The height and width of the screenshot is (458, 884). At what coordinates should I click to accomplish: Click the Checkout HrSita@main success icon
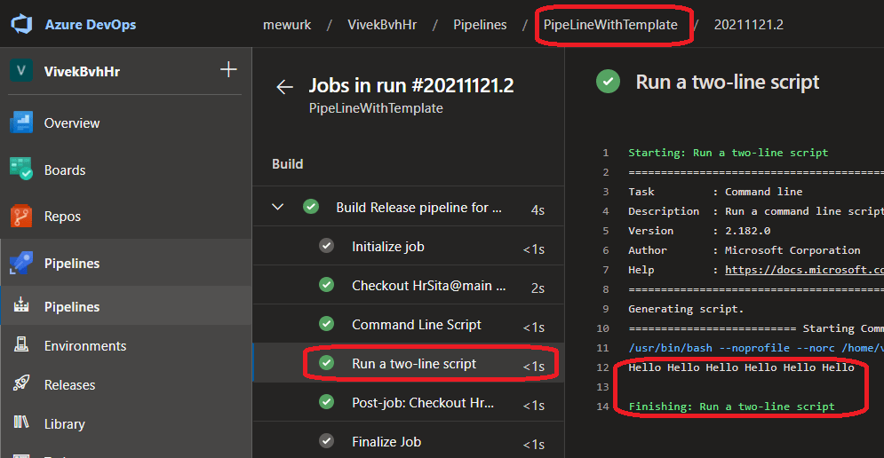[326, 285]
